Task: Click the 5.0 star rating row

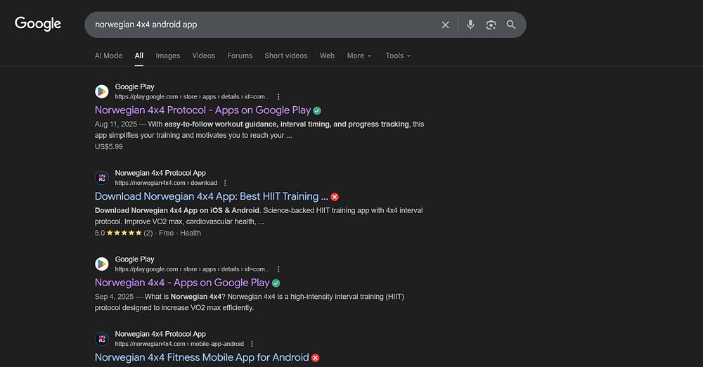Action: coord(124,233)
